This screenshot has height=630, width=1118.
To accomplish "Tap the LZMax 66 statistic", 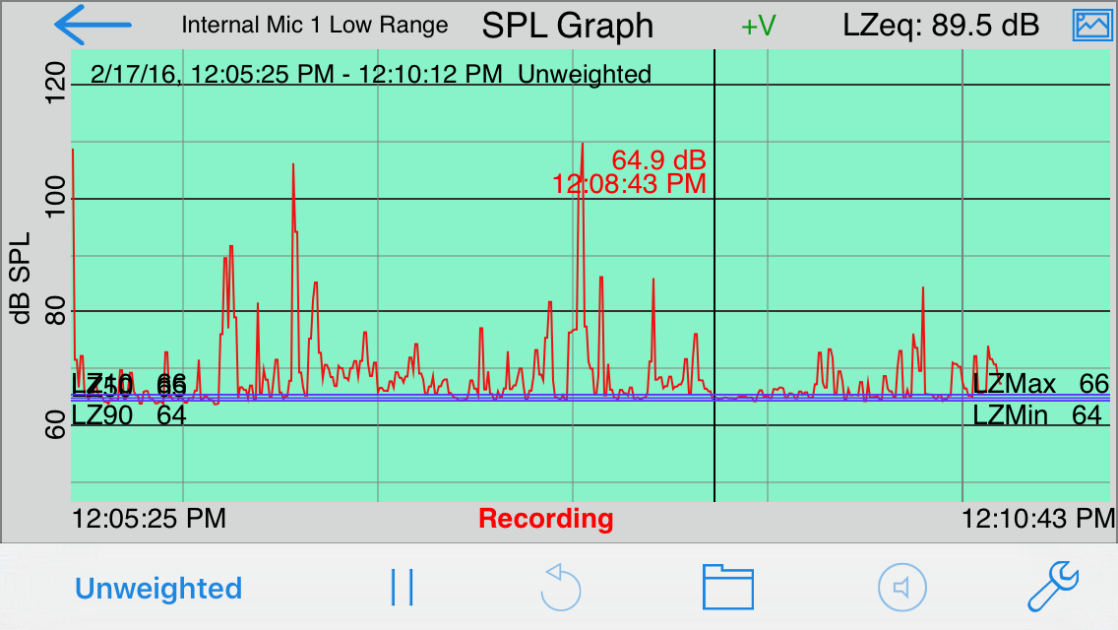I will (x=1041, y=384).
